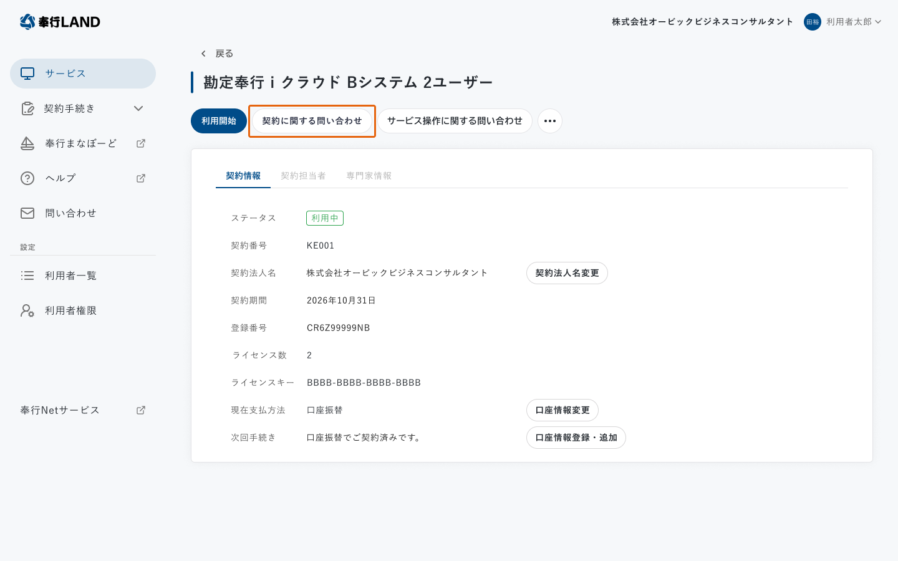Screen dimensions: 898x561
Task: Click the 契約に関する問い合わせ button
Action: click(312, 121)
